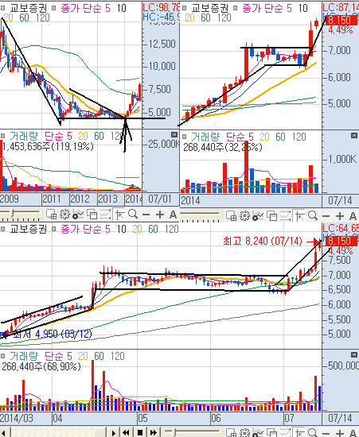Close the volume panel of the daily chart
The image size is (359, 437).
coord(354,354)
